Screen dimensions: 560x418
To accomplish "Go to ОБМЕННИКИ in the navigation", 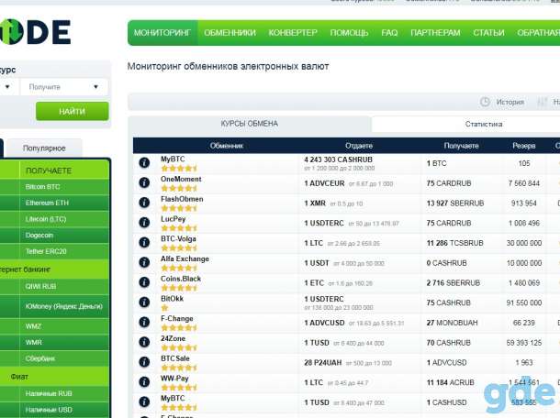I will 230,33.
